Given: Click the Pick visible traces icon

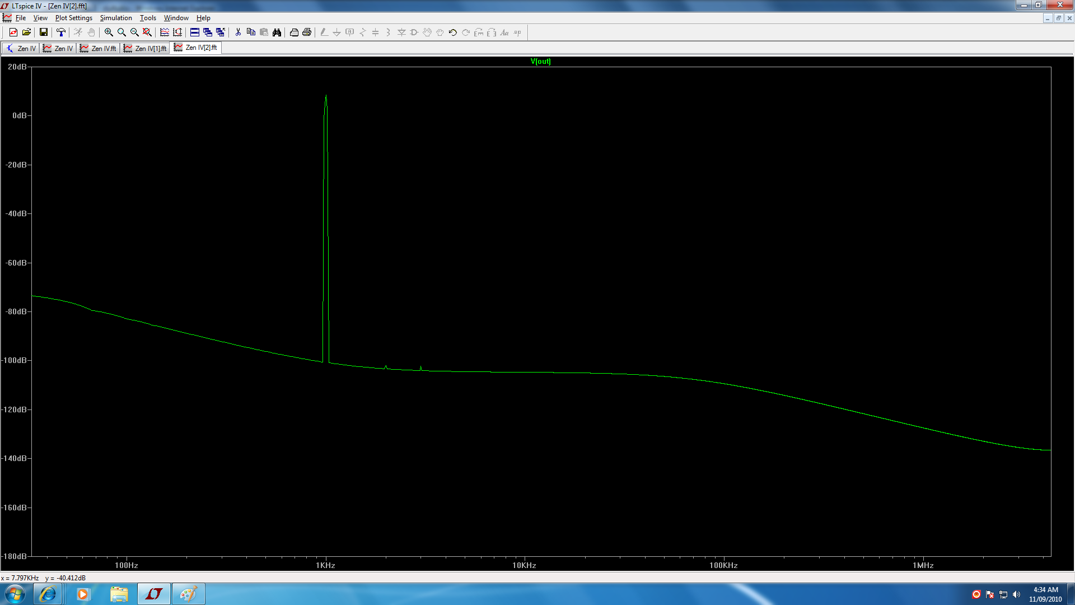Looking at the screenshot, I should point(165,32).
